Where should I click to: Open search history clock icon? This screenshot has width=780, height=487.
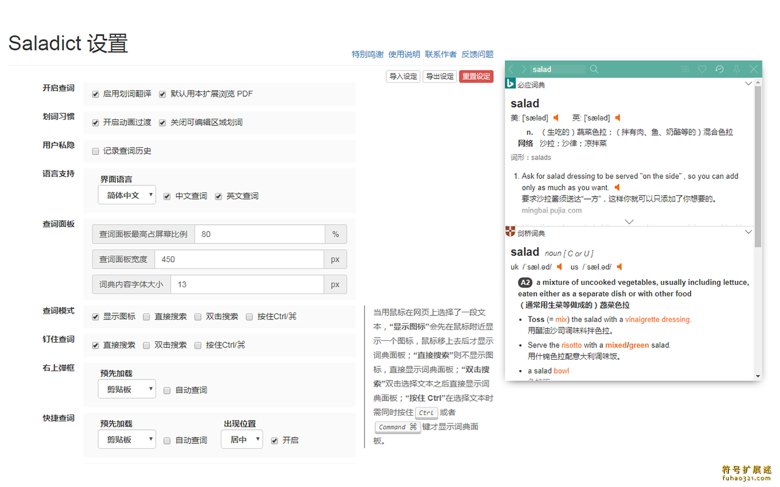[x=719, y=69]
